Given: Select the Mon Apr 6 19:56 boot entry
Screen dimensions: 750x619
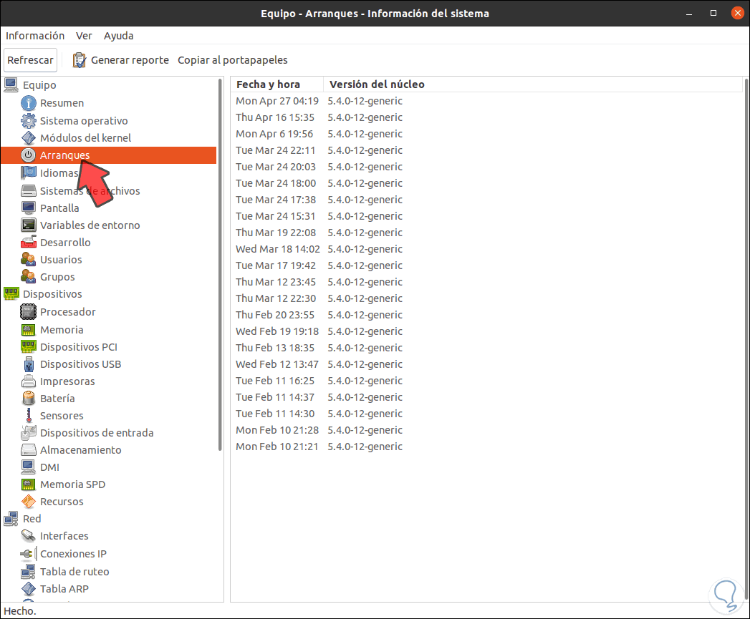Looking at the screenshot, I should click(486, 134).
